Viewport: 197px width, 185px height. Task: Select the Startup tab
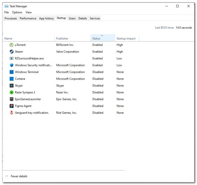[x=61, y=18]
